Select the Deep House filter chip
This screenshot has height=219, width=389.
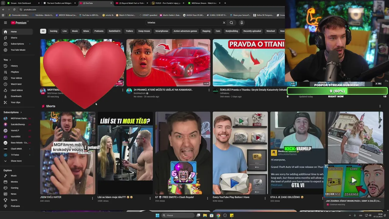point(144,31)
